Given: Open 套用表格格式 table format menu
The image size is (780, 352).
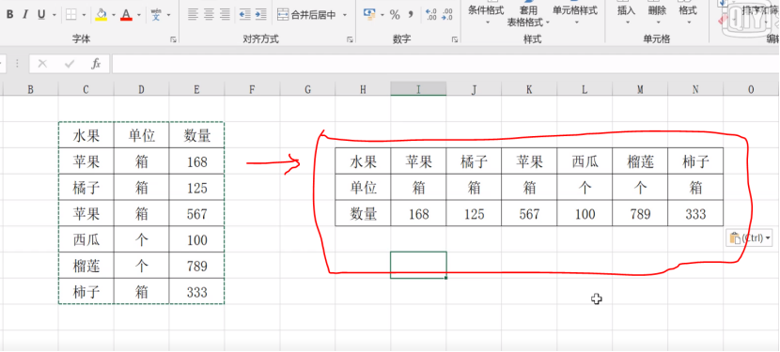Looking at the screenshot, I should point(529,15).
